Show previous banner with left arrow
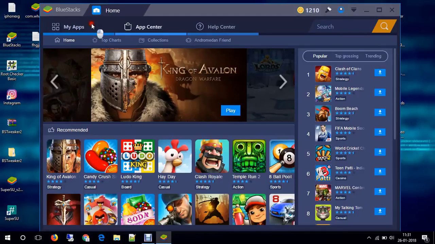Image resolution: width=435 pixels, height=244 pixels. click(54, 82)
